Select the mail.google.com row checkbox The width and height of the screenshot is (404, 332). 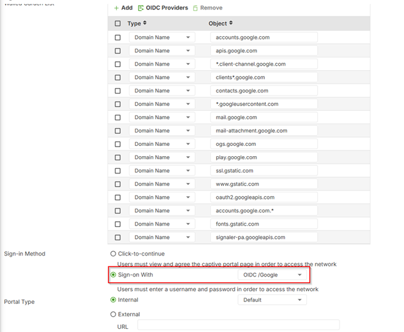[x=117, y=117]
